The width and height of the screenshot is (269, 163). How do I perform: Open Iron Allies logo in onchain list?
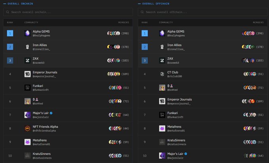27,47
